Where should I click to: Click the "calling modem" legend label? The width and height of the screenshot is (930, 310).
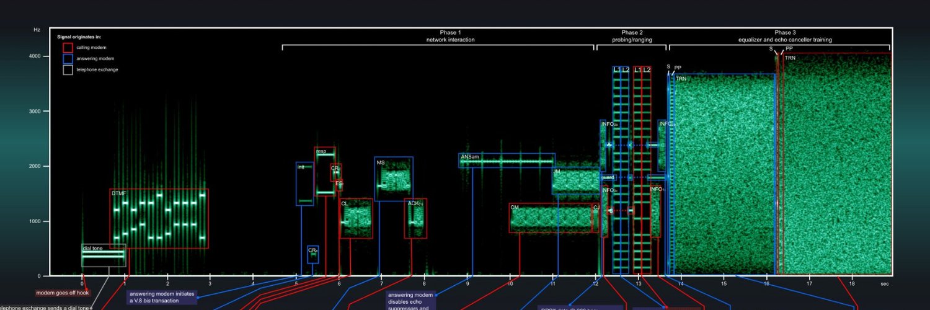tap(90, 47)
